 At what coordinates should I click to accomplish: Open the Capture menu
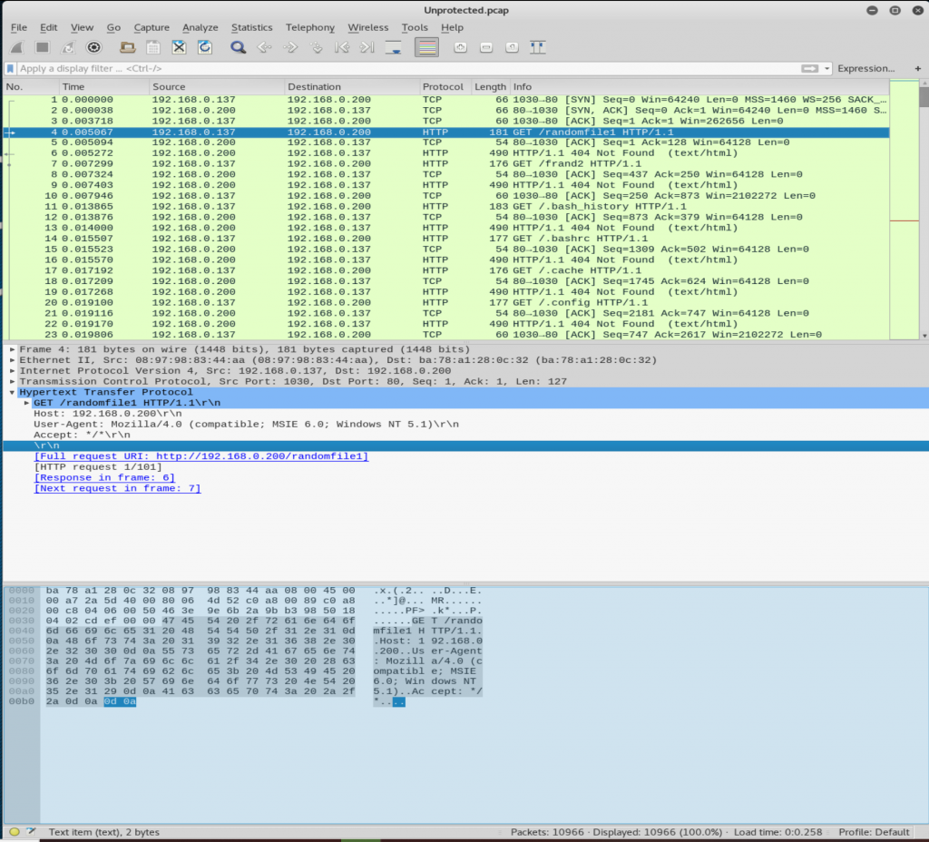pos(152,27)
